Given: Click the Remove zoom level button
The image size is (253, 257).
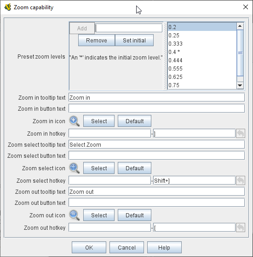Looking at the screenshot, I should tap(97, 40).
